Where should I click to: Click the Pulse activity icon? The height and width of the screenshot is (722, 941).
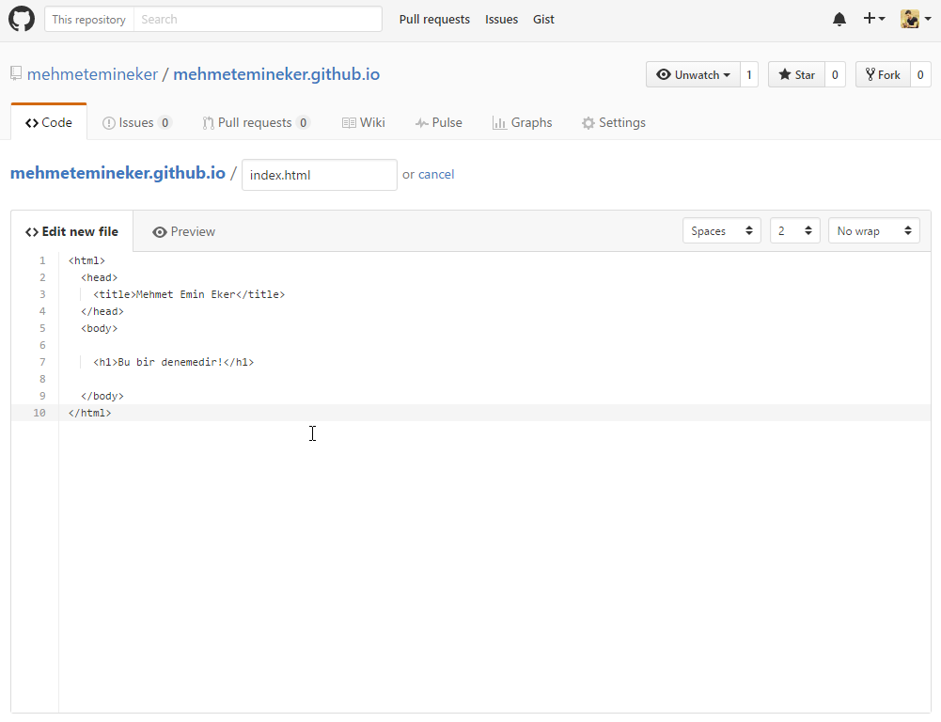[421, 123]
